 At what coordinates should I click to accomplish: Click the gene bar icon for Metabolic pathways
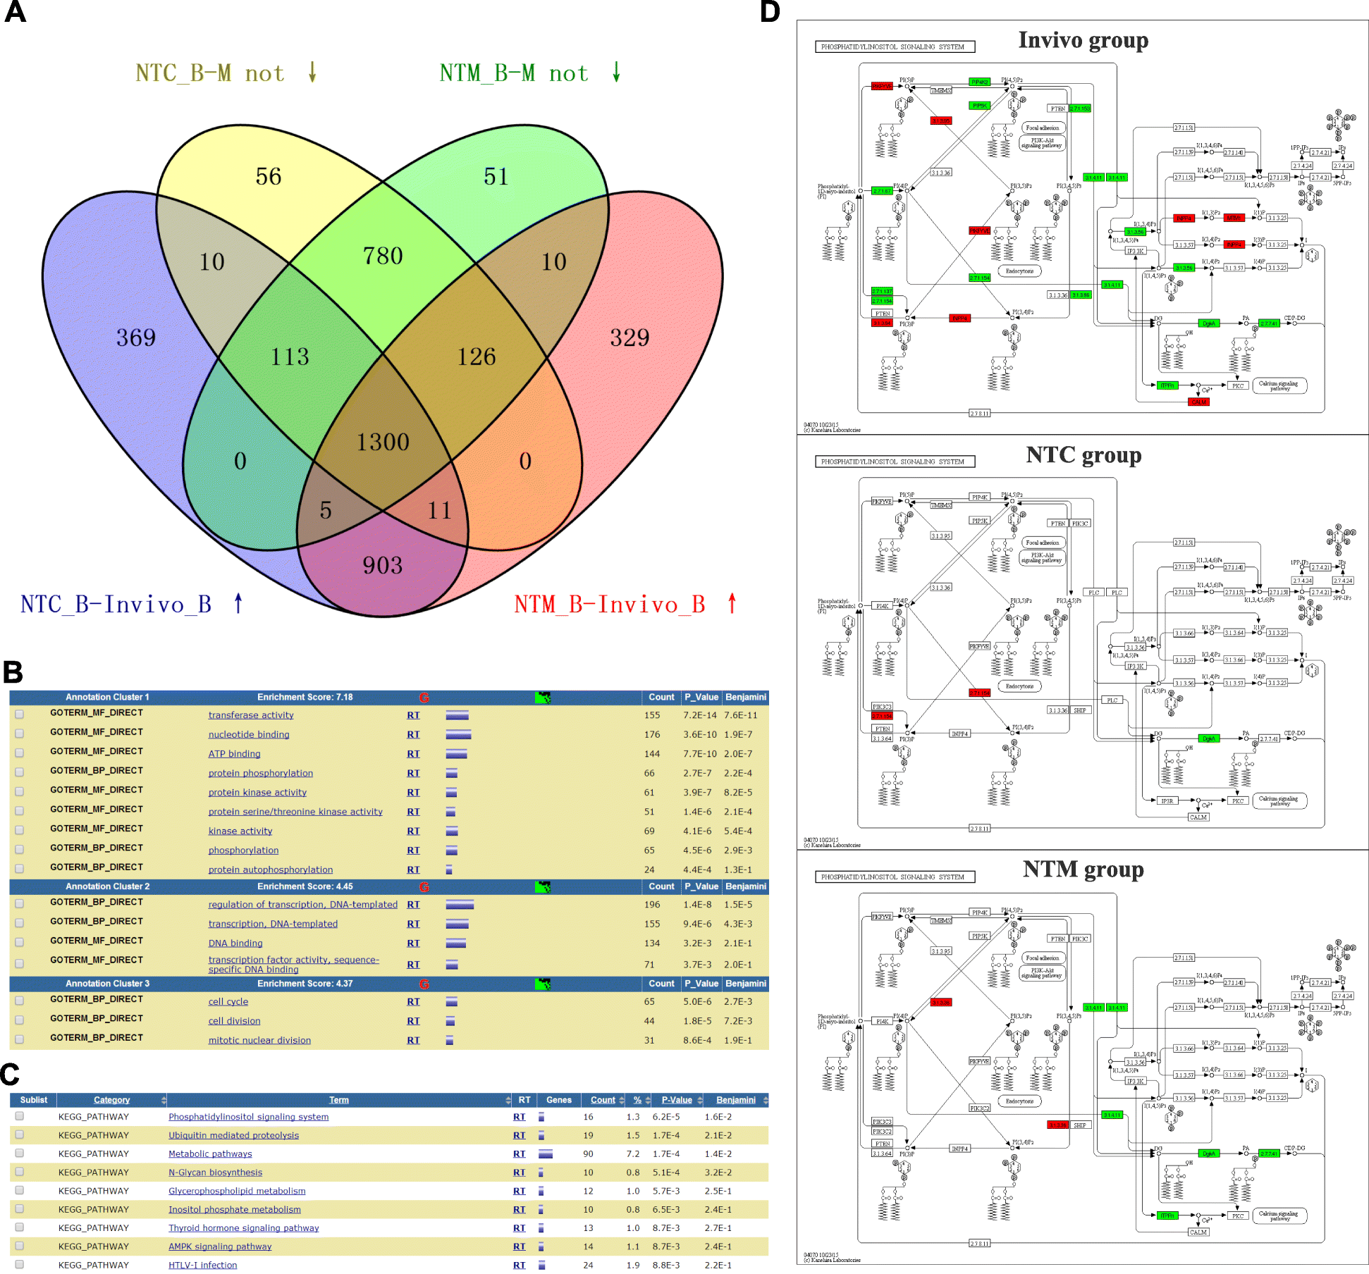546,1154
